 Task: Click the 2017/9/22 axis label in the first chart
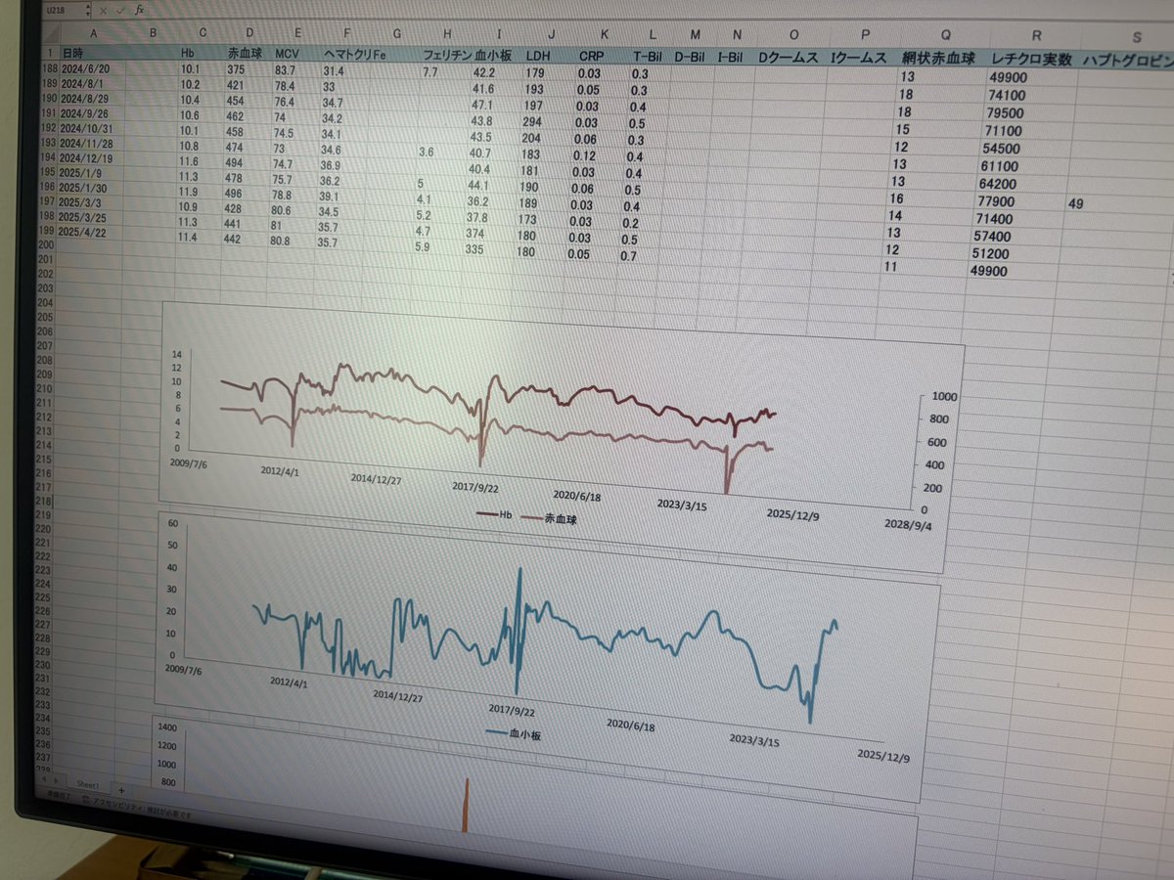click(476, 486)
